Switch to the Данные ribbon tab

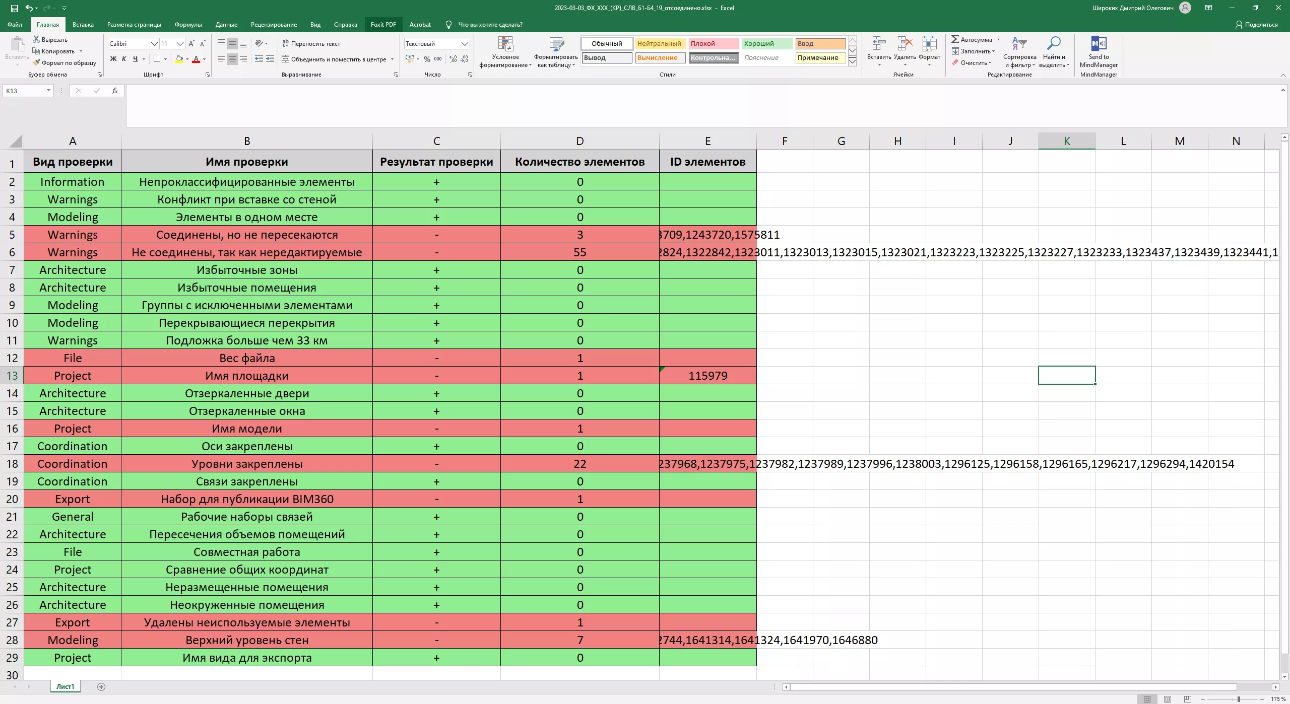(x=226, y=24)
